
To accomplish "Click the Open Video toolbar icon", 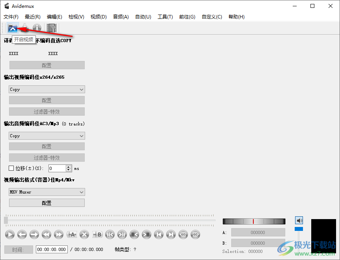I will 13,28.
